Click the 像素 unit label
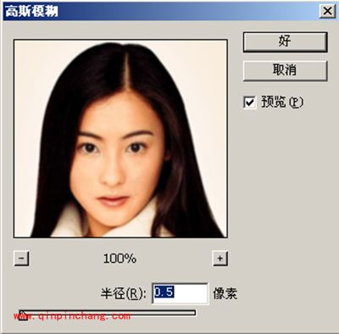The width and height of the screenshot is (339, 334). coord(225,293)
